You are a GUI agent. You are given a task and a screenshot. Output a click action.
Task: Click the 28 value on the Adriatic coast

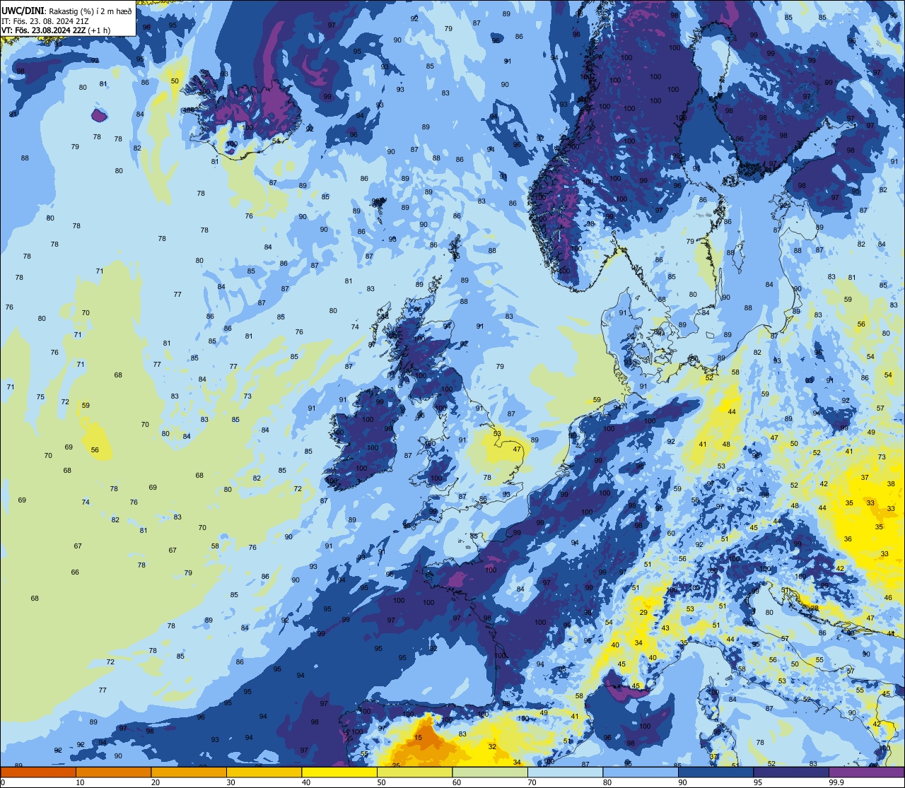pos(814,608)
